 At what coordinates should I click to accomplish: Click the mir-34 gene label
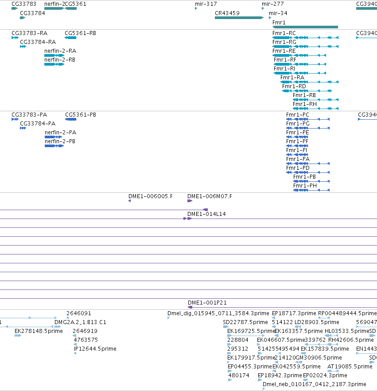click(278, 13)
